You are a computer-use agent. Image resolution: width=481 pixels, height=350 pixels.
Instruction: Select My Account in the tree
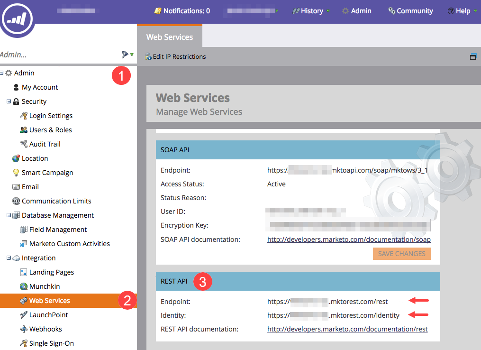[40, 87]
